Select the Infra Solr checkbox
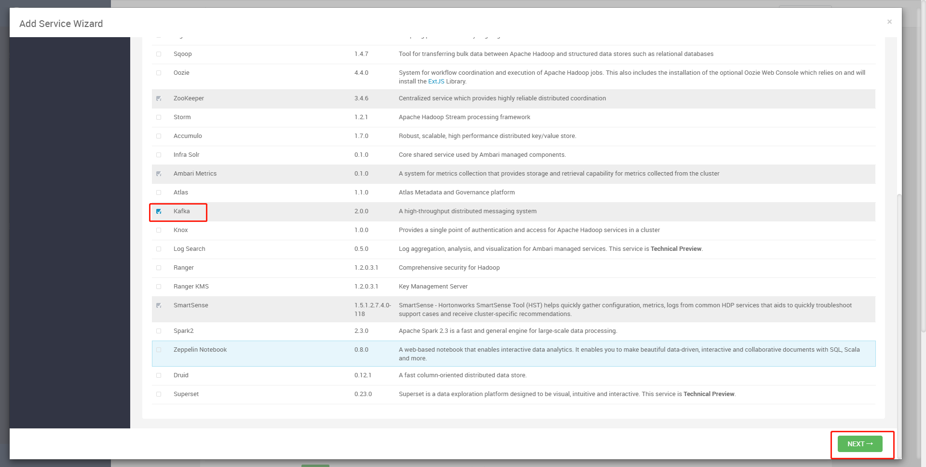Viewport: 926px width, 467px height. pos(159,155)
